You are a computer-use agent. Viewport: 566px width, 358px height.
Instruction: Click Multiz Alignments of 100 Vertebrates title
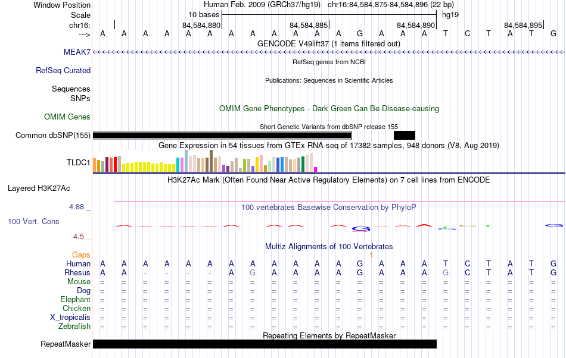tap(329, 246)
